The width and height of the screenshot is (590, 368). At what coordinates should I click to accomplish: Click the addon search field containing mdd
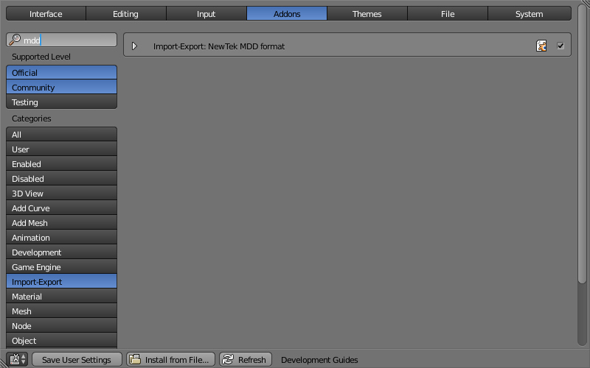coord(61,40)
